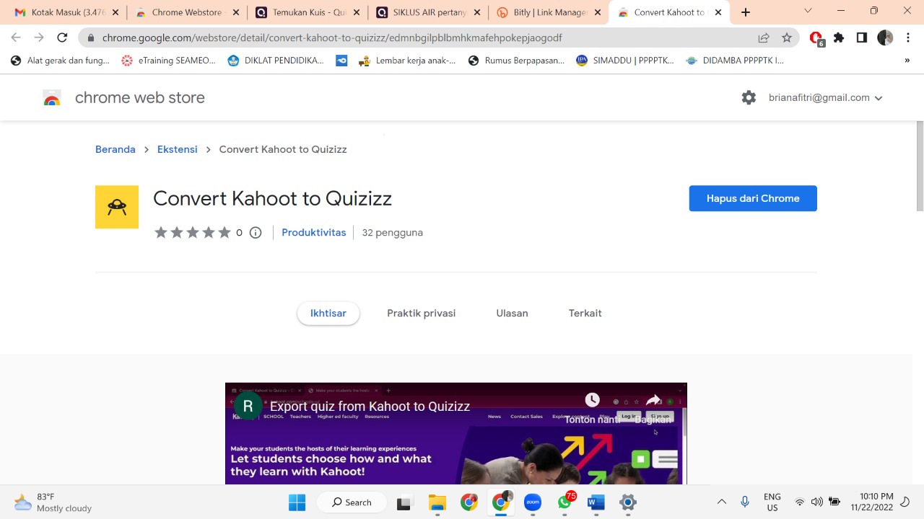Click the share page icon in address bar

(x=764, y=37)
